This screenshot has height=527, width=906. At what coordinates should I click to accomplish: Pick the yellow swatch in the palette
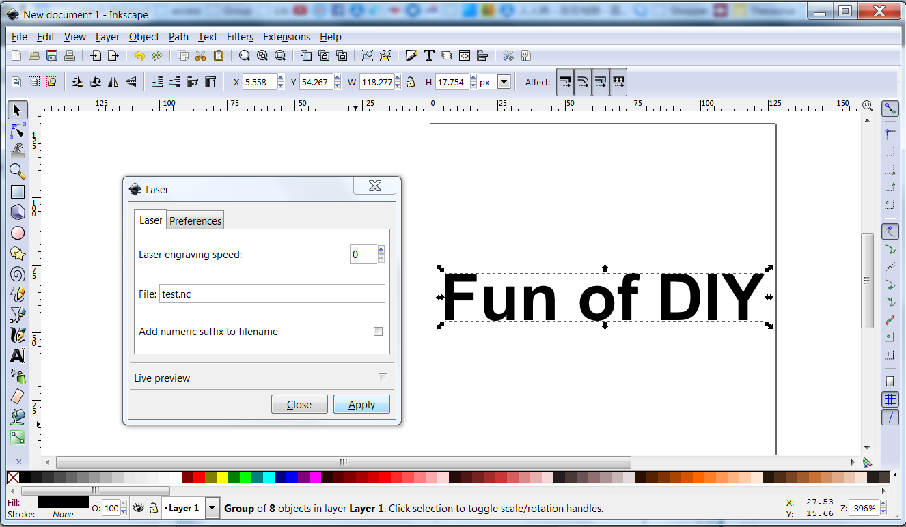222,477
